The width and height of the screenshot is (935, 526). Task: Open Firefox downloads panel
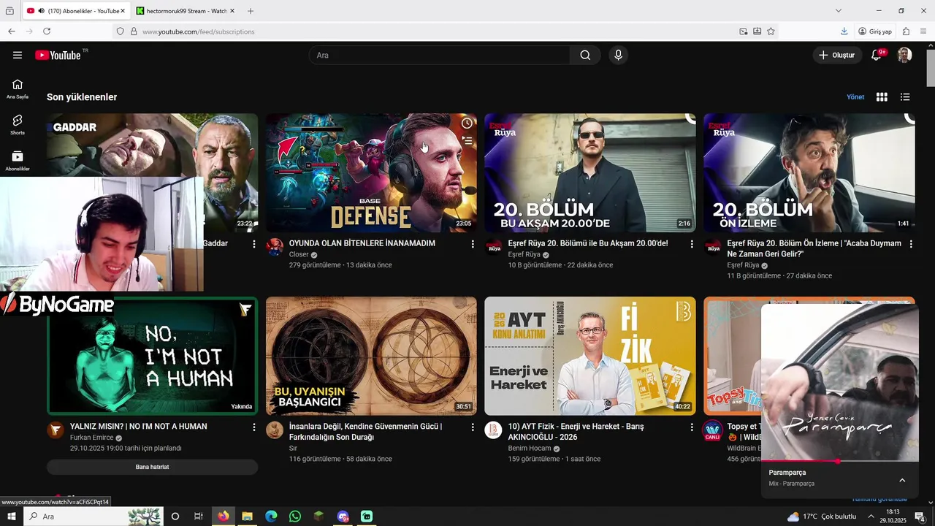(x=844, y=31)
